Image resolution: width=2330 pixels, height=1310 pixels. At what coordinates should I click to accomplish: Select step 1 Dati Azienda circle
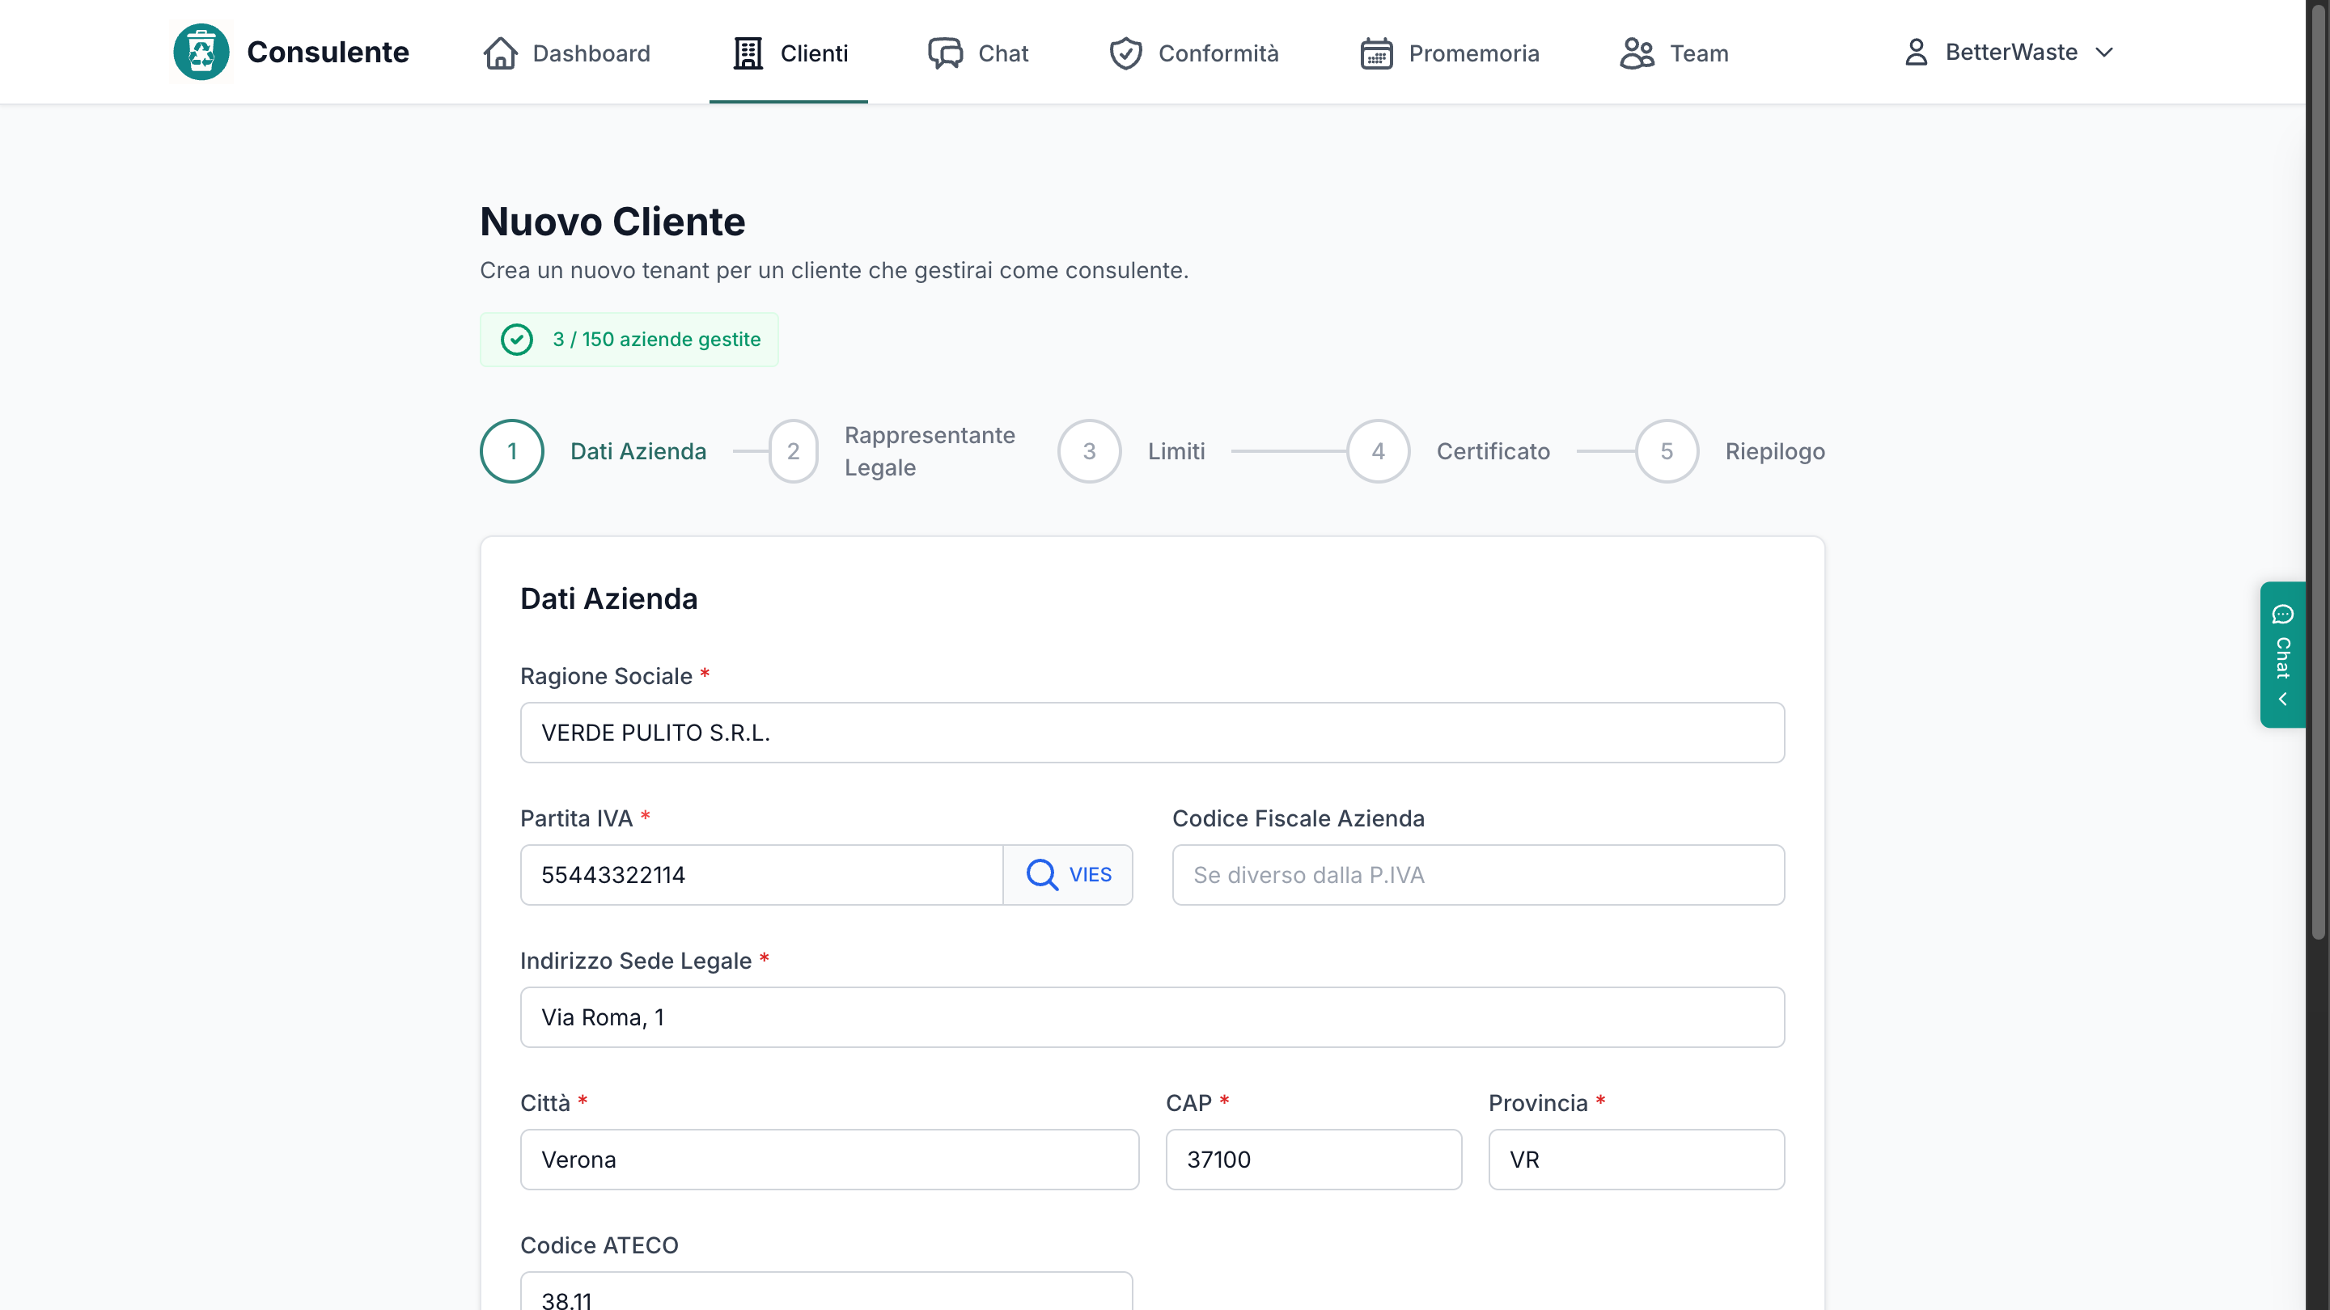pyautogui.click(x=512, y=451)
